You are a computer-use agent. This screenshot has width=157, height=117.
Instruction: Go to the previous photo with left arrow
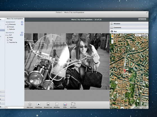[140, 20]
